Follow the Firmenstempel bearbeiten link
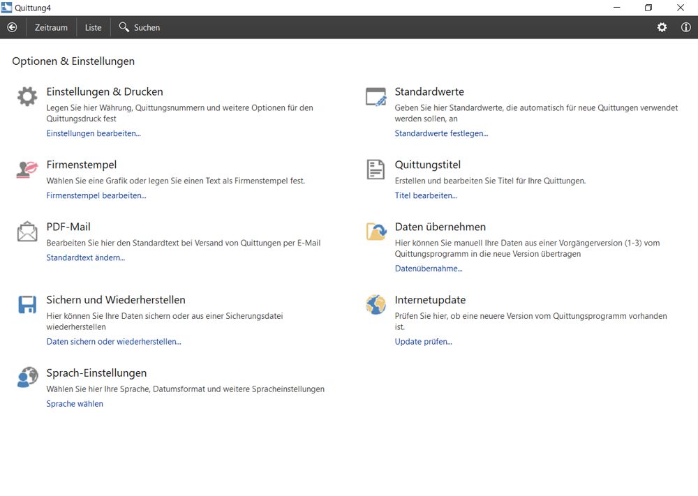This screenshot has height=496, width=698. tap(96, 195)
